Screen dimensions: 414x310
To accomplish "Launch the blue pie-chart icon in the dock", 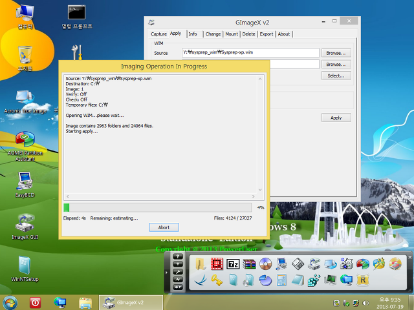I will 265,280.
